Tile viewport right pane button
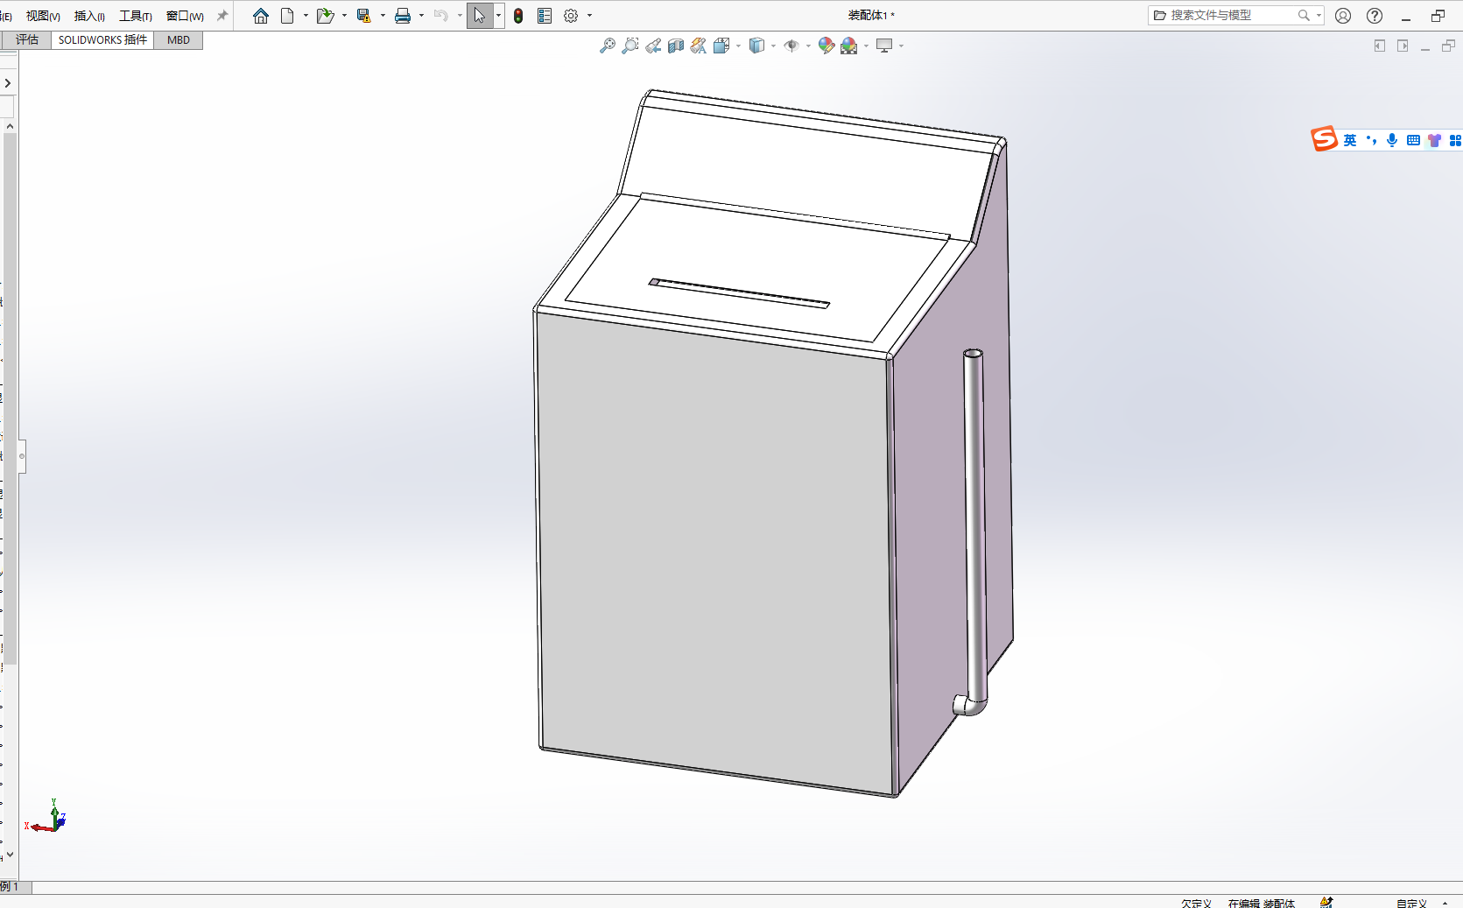 pyautogui.click(x=1403, y=46)
